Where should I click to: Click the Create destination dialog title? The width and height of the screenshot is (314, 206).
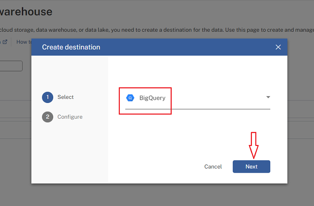point(71,47)
